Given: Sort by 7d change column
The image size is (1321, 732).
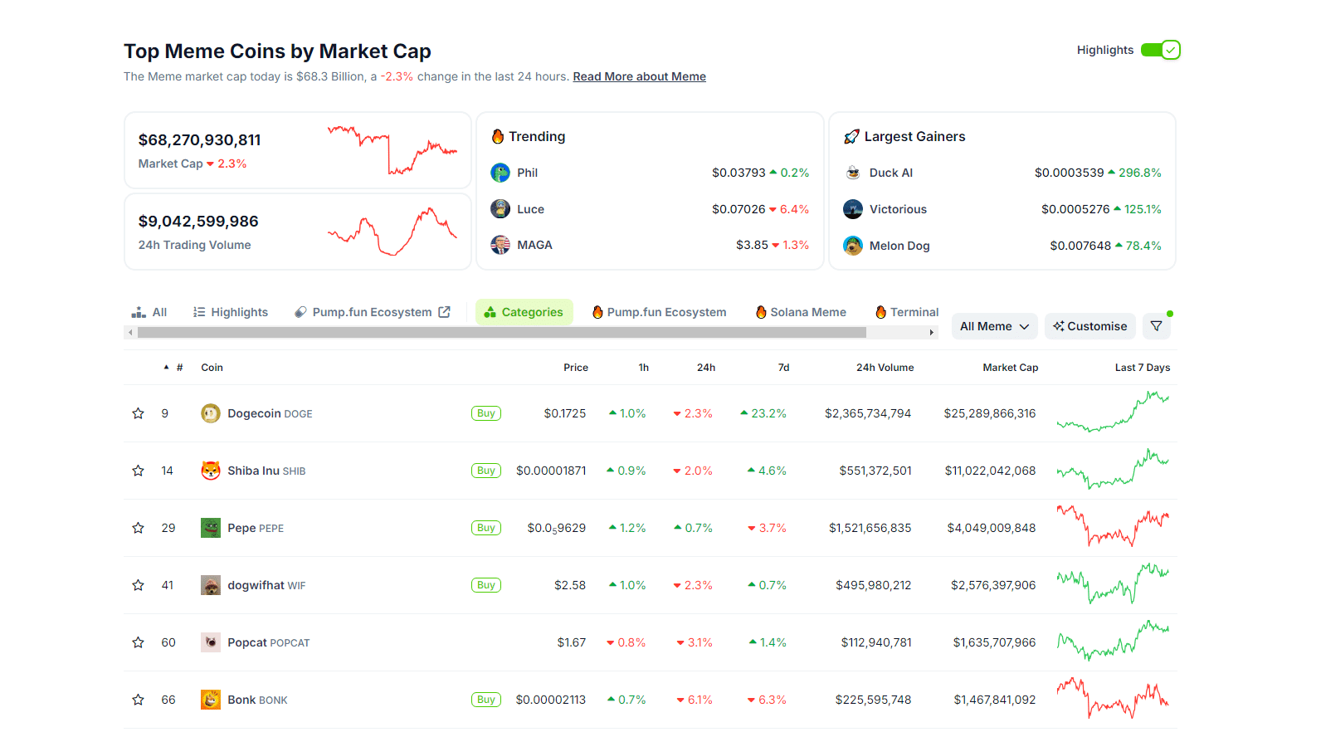Looking at the screenshot, I should [x=784, y=368].
